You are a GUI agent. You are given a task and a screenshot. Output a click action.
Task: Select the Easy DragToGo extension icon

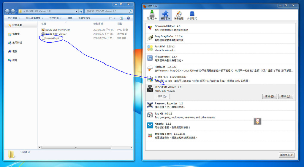150,38
